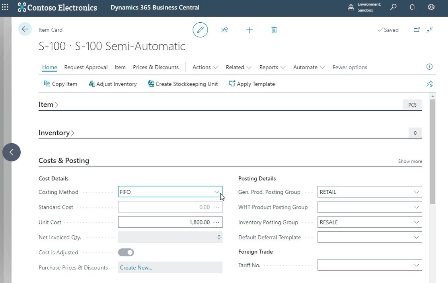Screen dimensions: 448x283
Task: Expand the Item FastTab
Action: 48,105
